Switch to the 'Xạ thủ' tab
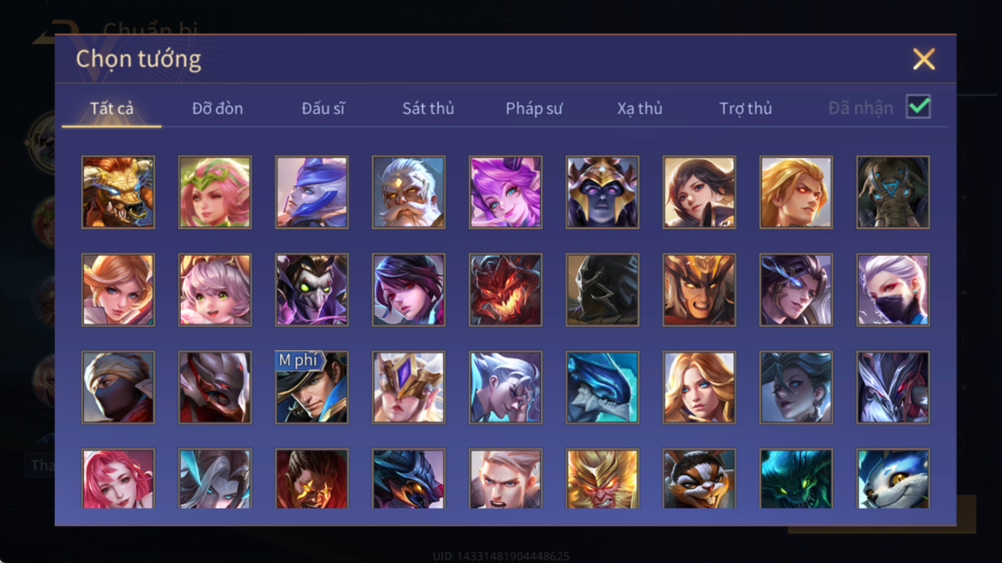 point(639,109)
